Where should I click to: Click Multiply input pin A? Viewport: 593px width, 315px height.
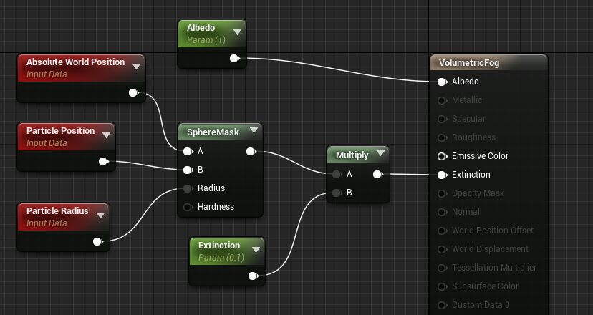pos(337,175)
